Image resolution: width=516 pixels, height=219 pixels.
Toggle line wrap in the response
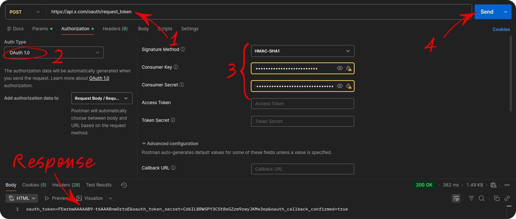coord(456,198)
